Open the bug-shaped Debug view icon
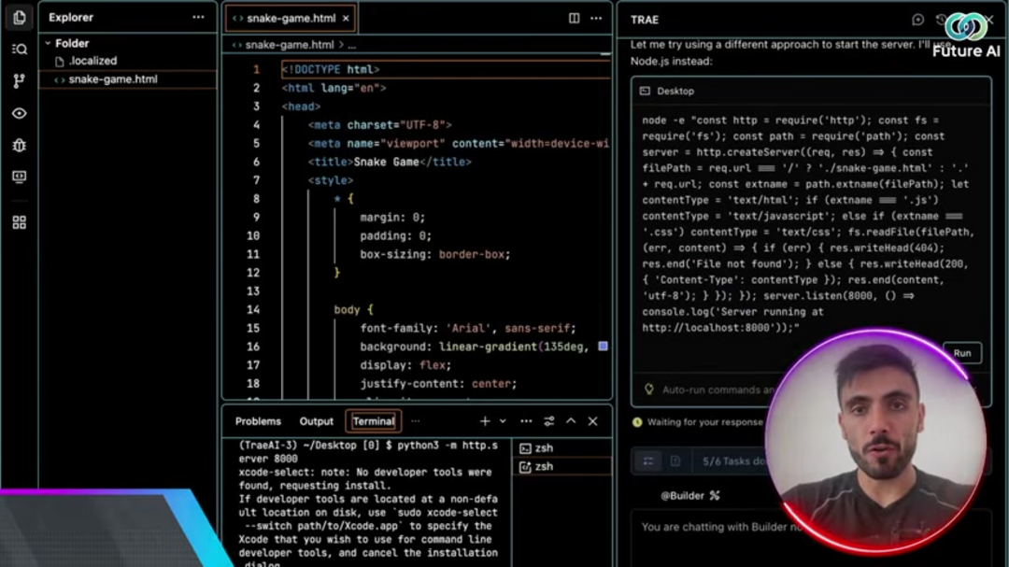 (x=19, y=145)
